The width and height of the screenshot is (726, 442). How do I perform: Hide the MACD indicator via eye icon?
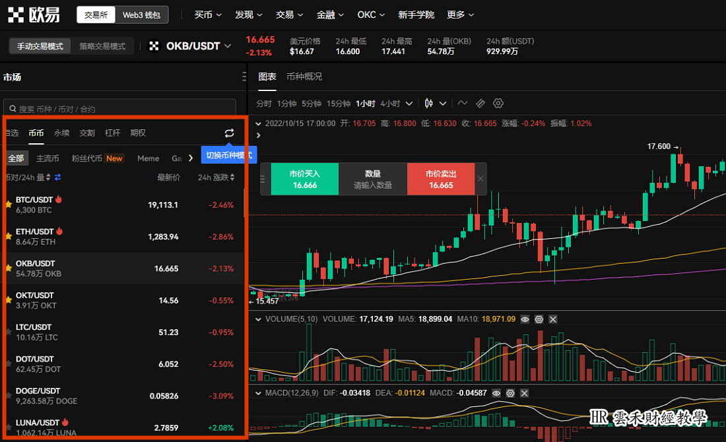click(x=496, y=393)
